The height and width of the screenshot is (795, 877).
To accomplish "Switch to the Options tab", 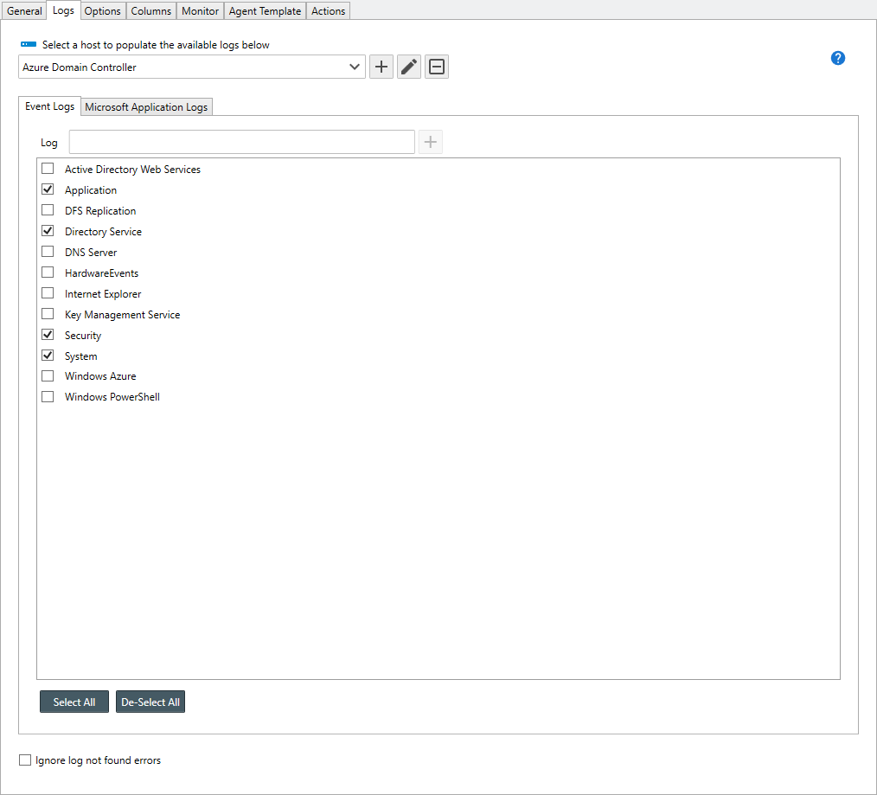I will 102,11.
